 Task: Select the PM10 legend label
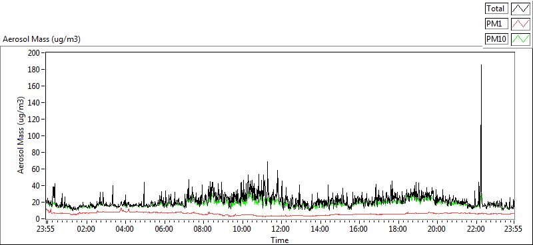[496, 39]
